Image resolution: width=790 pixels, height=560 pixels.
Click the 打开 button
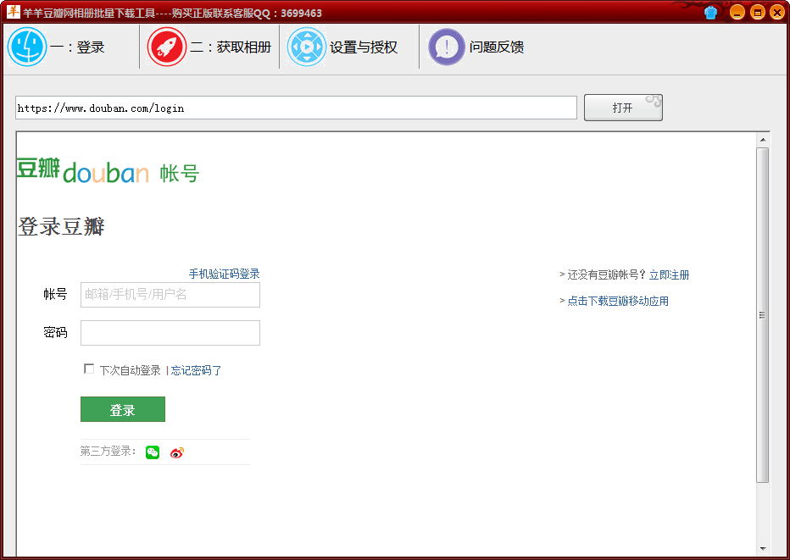(623, 108)
